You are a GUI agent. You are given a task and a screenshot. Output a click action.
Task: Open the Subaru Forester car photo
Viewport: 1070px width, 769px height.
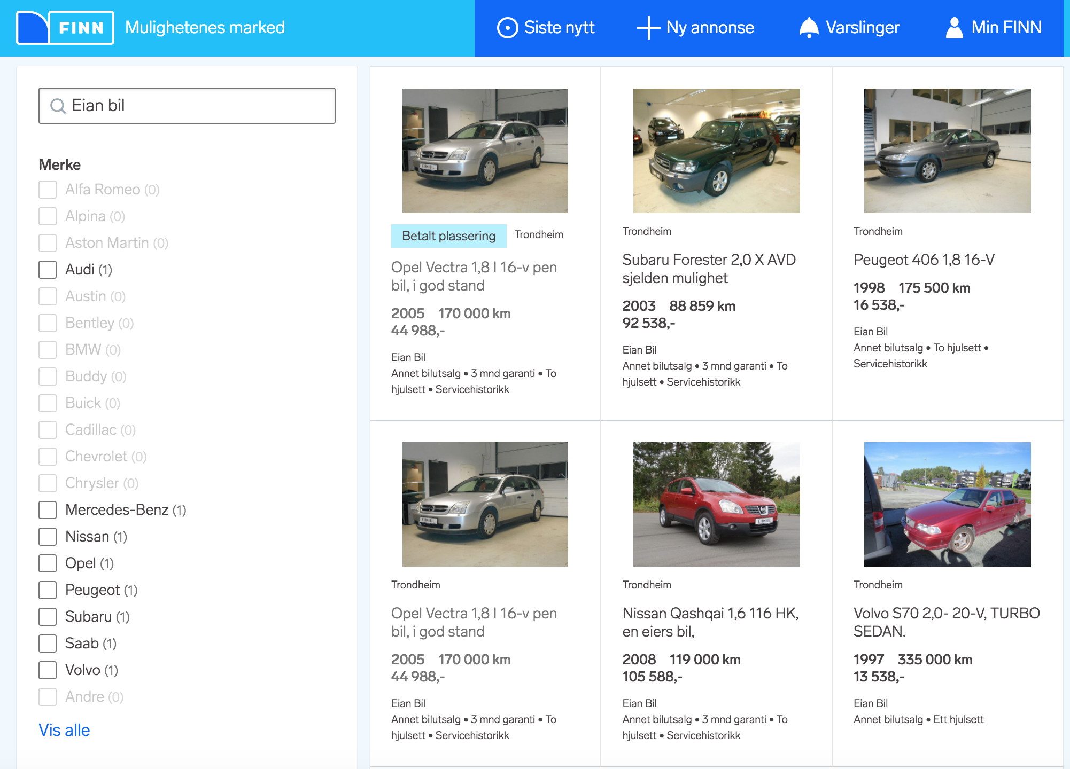[716, 151]
